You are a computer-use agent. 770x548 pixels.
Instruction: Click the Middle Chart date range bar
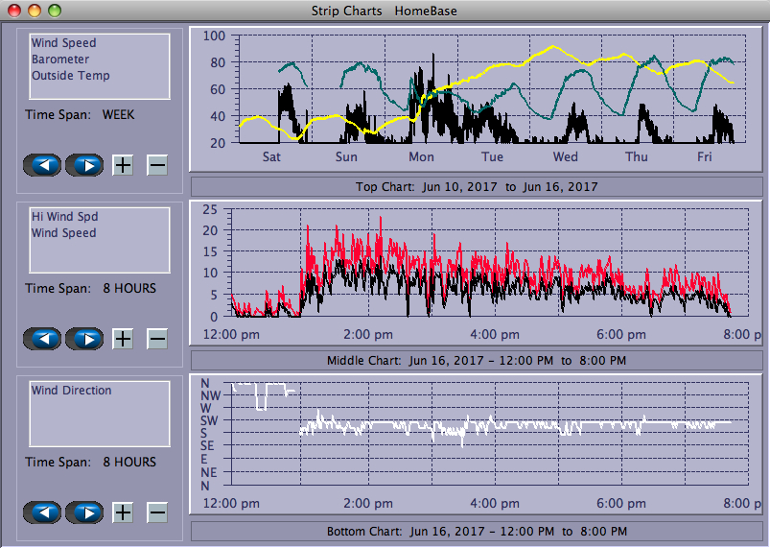pyautogui.click(x=477, y=361)
